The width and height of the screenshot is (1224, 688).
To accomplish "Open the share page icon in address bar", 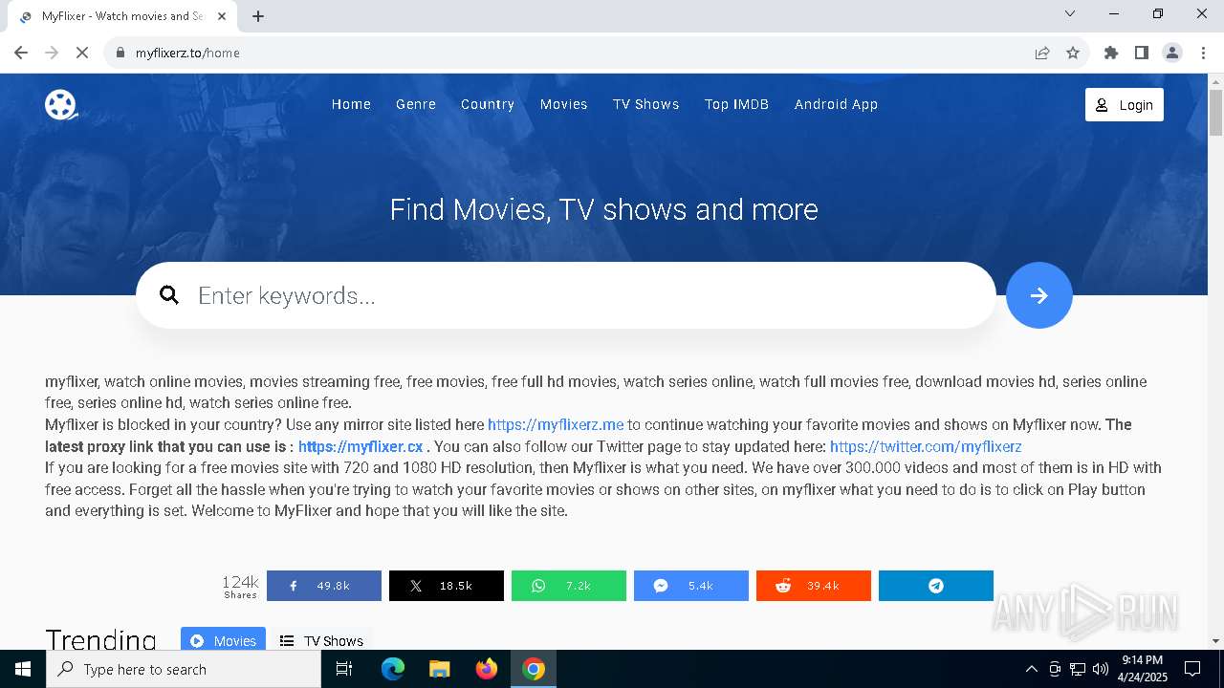I will 1042,53.
